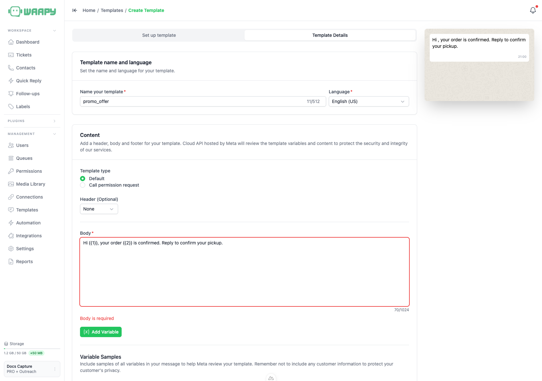Go to Templates breadcrumb link
The width and height of the screenshot is (542, 381).
(112, 10)
